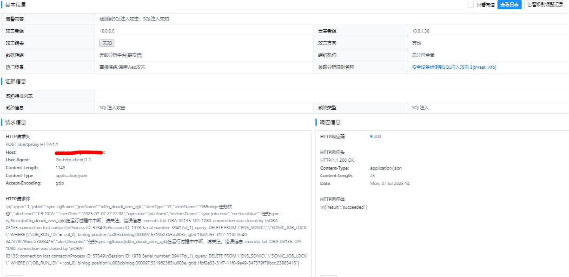Select the HTTP response code 200
Viewport: 569px width, 277px height.
377,137
